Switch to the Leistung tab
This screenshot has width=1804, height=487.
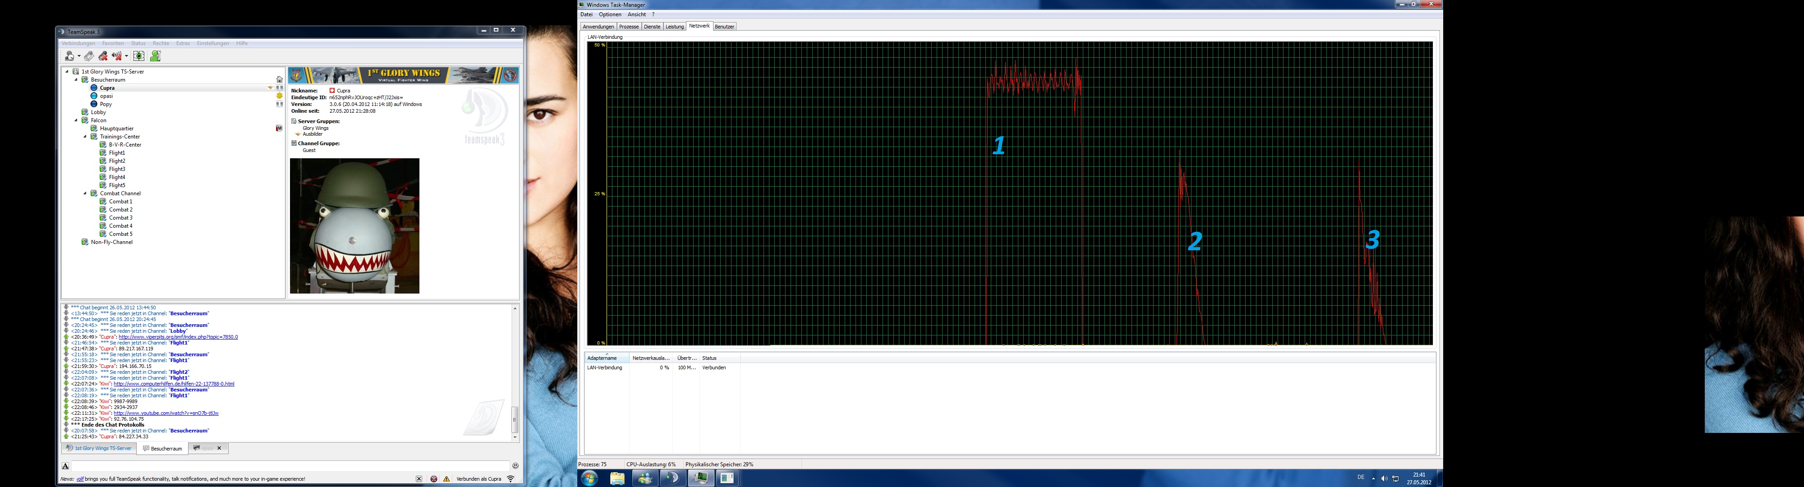click(x=674, y=27)
